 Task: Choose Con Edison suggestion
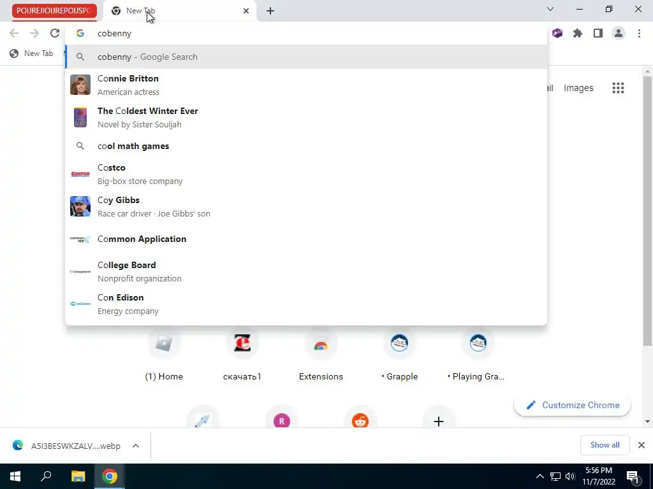point(305,304)
